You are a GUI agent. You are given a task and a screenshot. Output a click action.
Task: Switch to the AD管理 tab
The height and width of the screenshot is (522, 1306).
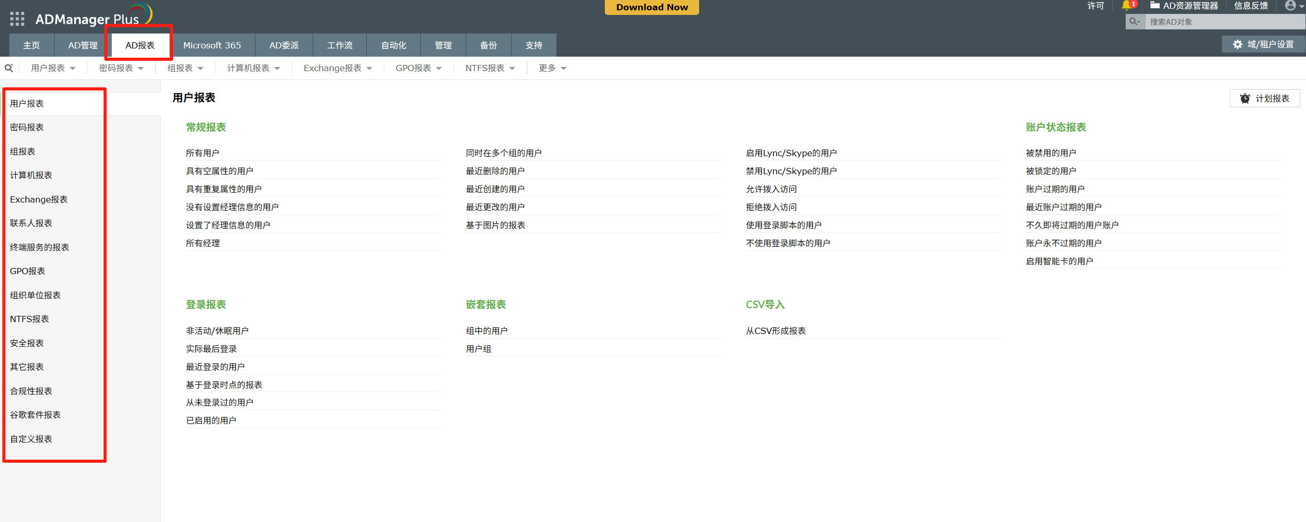coord(82,45)
